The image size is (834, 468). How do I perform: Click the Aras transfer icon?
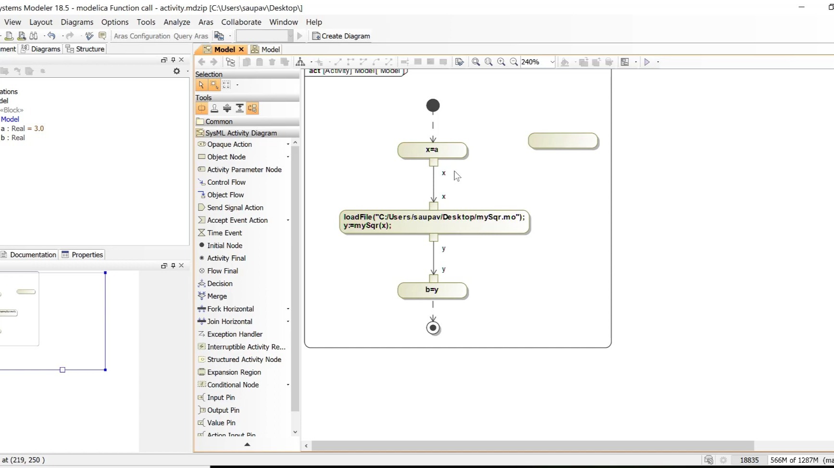[x=219, y=36]
